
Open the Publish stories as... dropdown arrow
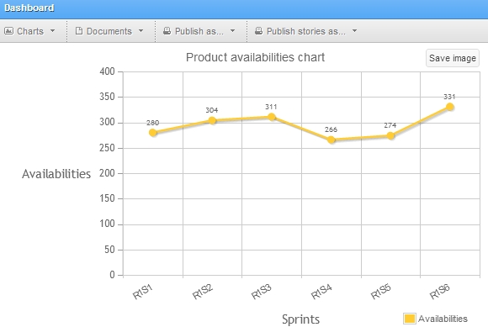pos(354,31)
